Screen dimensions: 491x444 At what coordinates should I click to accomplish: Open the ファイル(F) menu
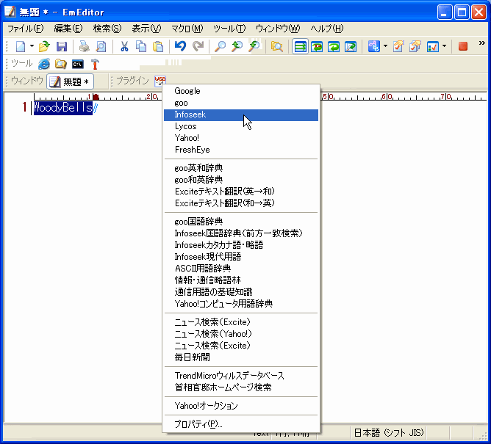pyautogui.click(x=25, y=29)
